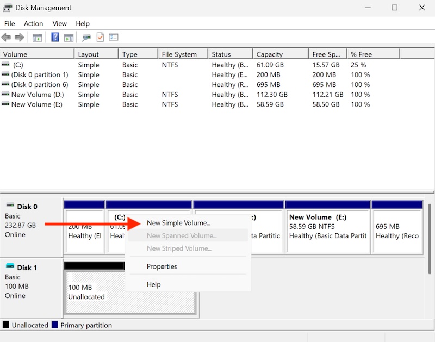This screenshot has height=342, width=435.
Task: Sort by the Capacity column header
Action: 270,54
